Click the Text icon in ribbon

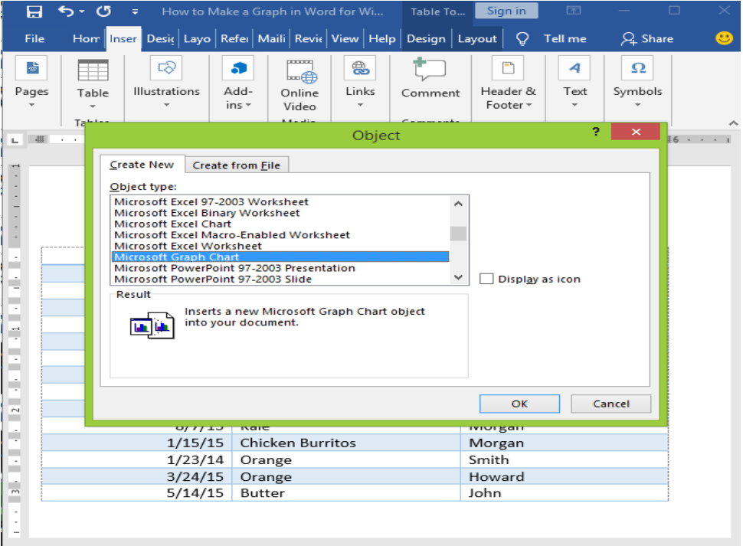[x=574, y=67]
